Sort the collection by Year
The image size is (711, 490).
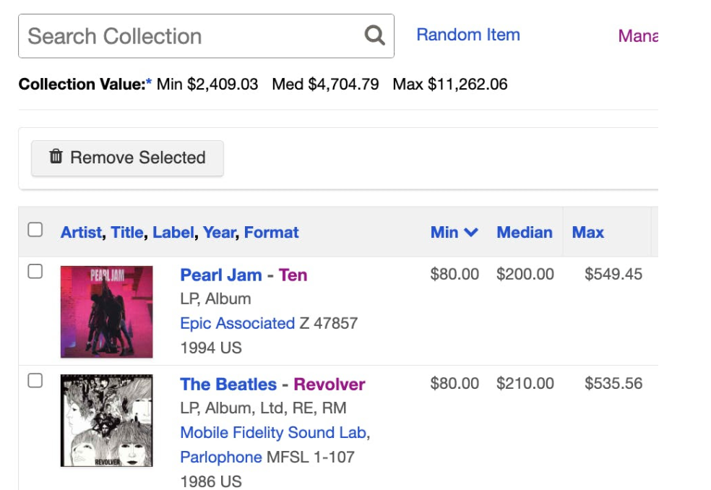click(x=217, y=232)
